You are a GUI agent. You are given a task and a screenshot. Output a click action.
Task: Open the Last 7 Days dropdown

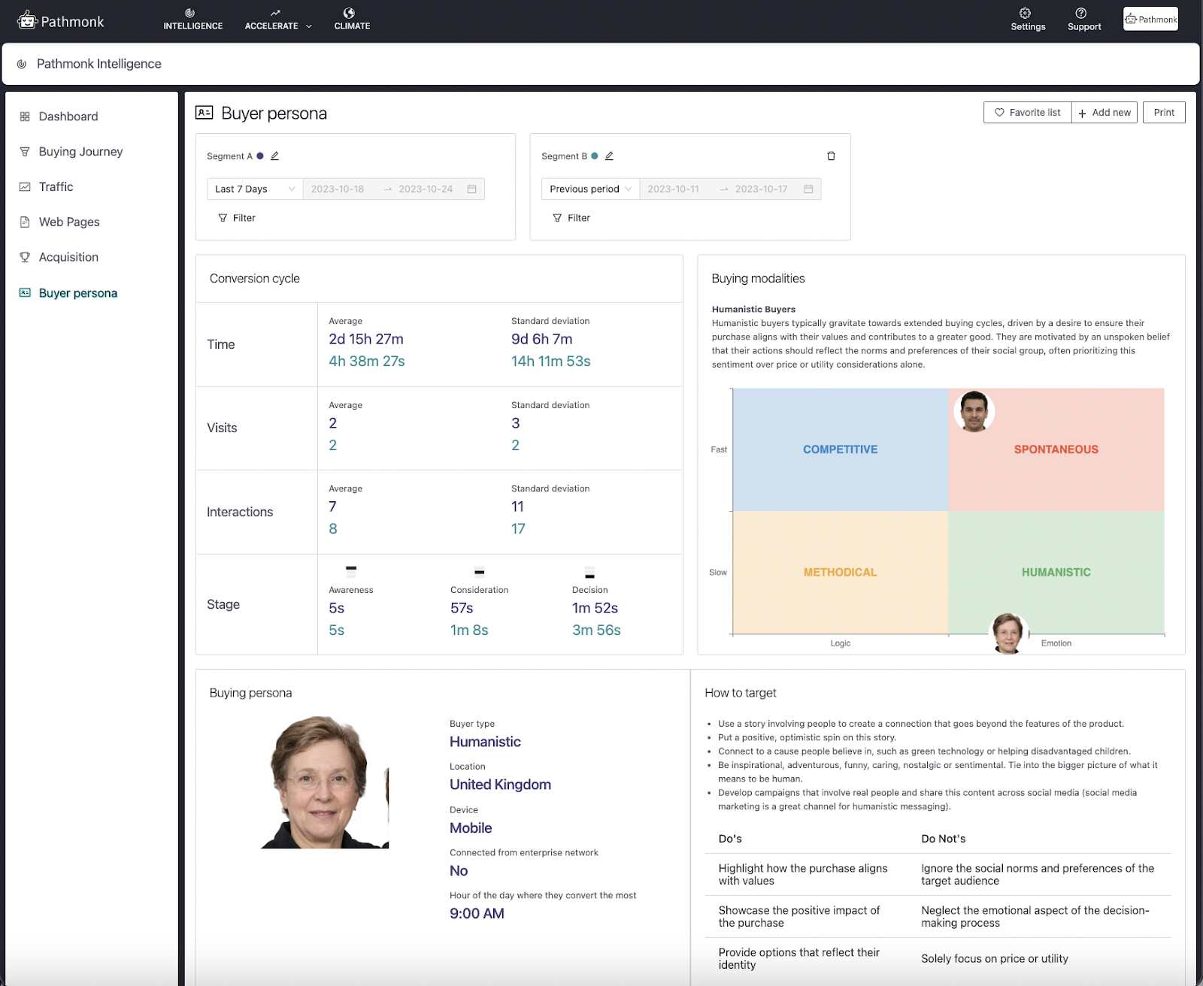[254, 189]
